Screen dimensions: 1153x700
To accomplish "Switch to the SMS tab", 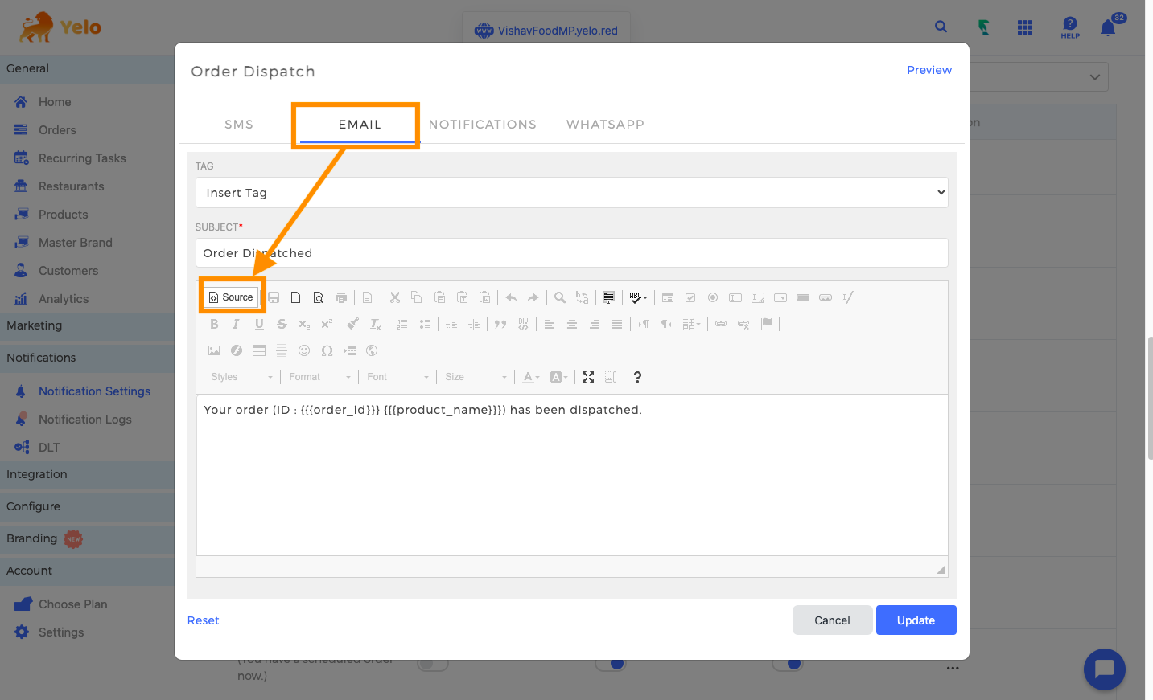I will (x=239, y=125).
